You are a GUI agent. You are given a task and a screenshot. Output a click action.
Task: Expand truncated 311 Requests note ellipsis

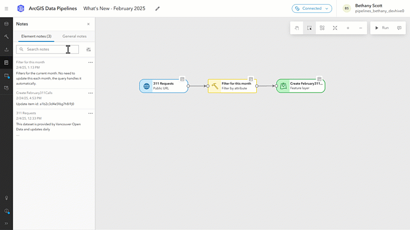pos(18,135)
